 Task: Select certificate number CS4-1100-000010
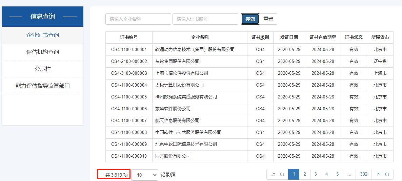point(129,156)
